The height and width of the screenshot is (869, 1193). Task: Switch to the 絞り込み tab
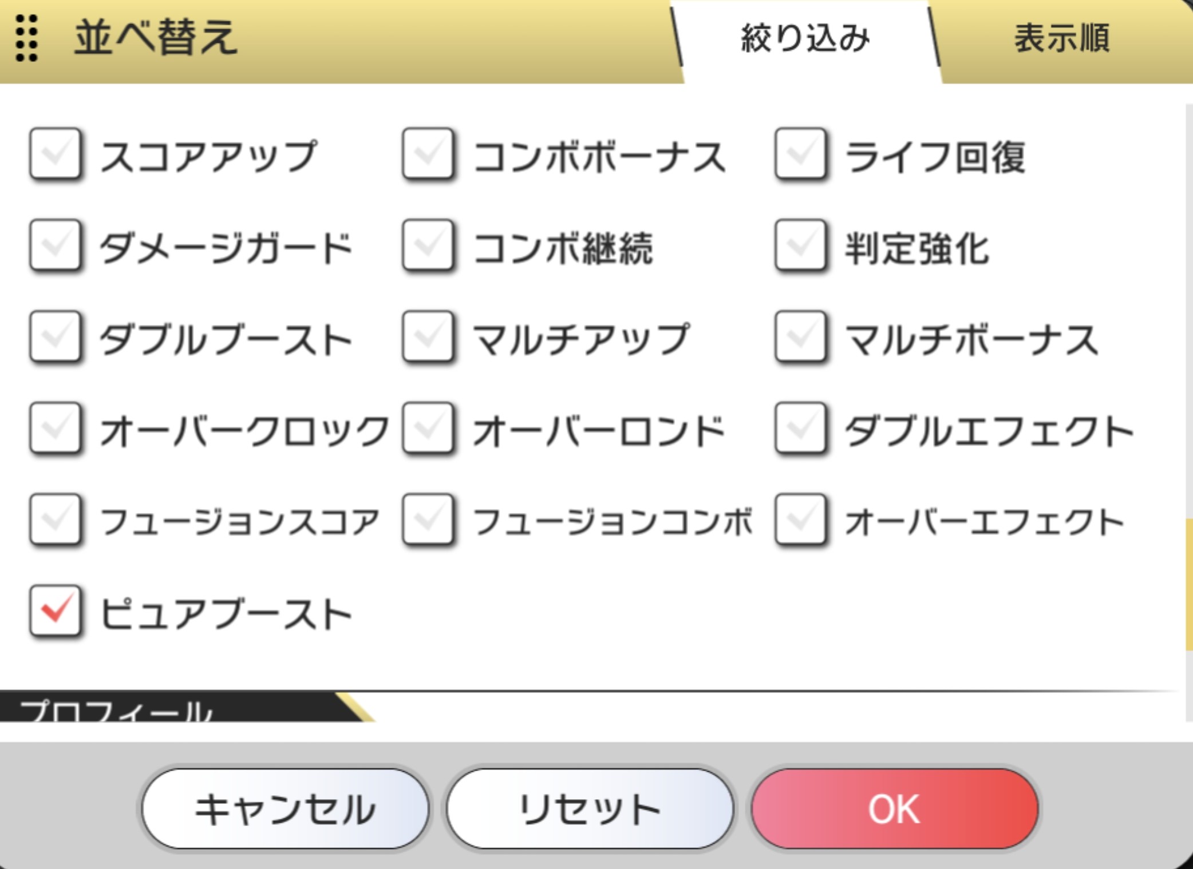(x=804, y=39)
